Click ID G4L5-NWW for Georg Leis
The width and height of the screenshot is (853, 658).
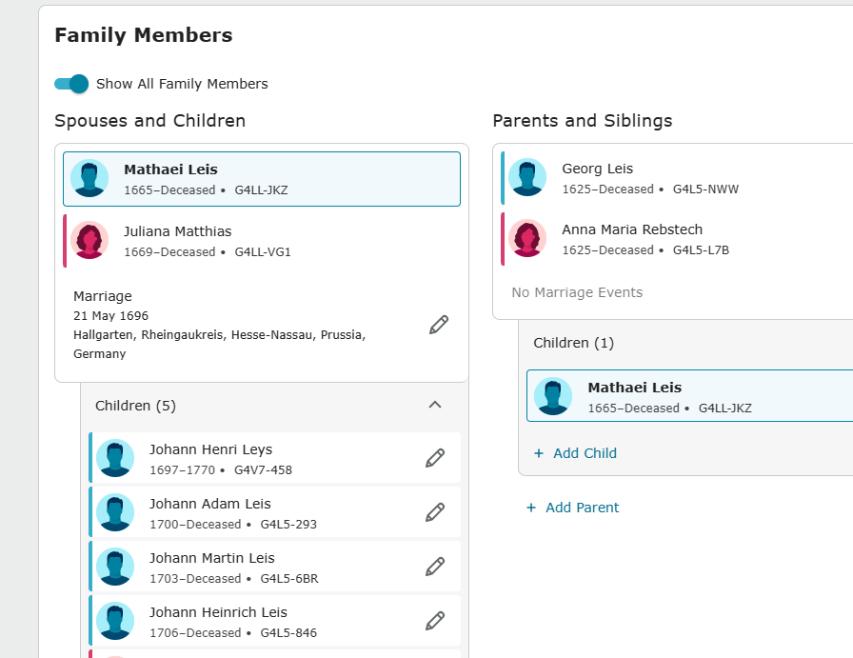pyautogui.click(x=705, y=189)
